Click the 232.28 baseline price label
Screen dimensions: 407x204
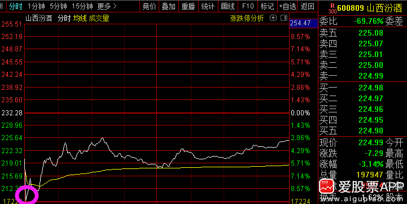12,113
